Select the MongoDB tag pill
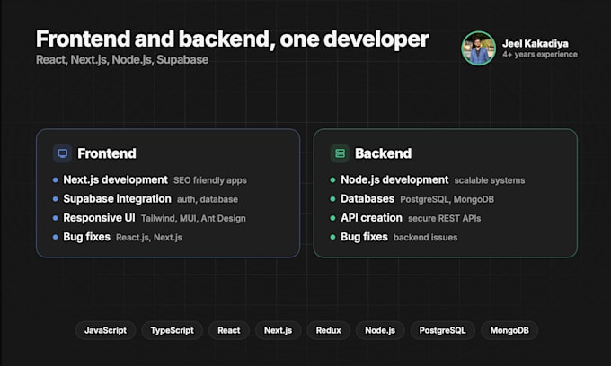 509,331
